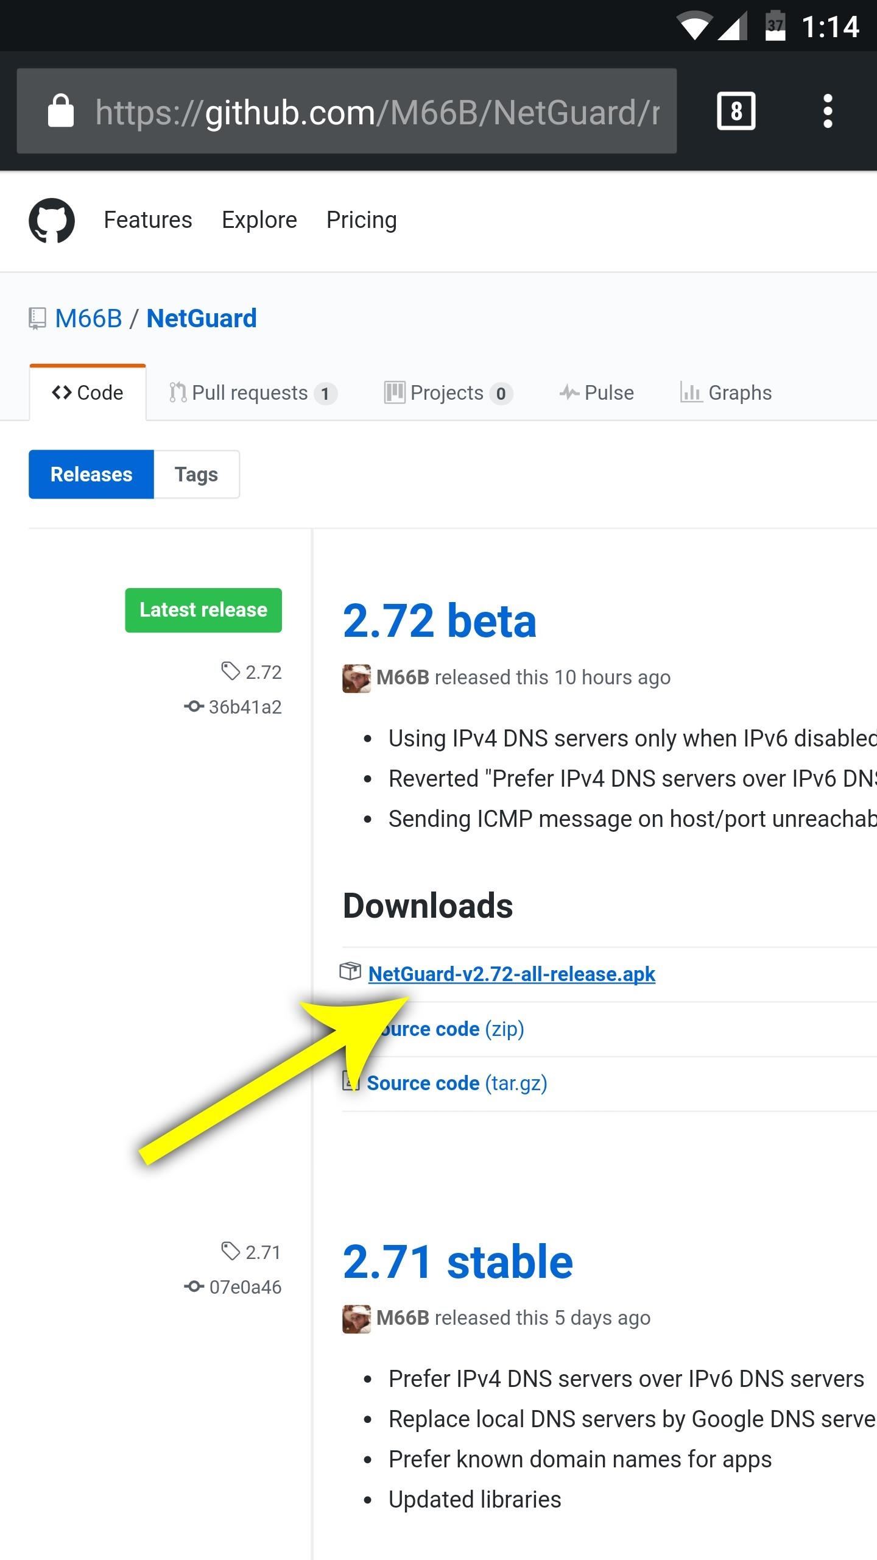Click M66B author name under 2.71 stable
This screenshot has height=1560, width=877.
pos(403,1318)
